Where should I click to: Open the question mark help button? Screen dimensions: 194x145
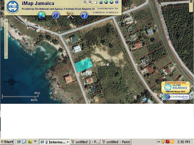pyautogui.click(x=84, y=15)
